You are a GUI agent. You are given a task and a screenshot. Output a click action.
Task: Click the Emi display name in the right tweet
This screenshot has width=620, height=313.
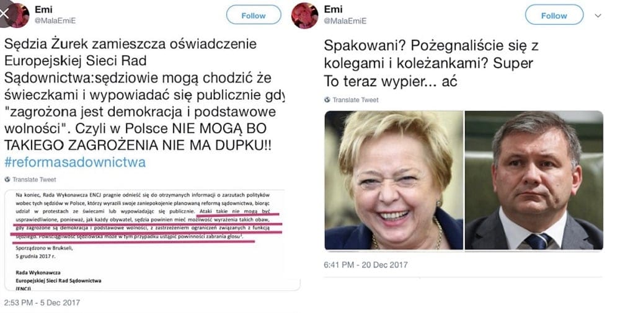(334, 9)
